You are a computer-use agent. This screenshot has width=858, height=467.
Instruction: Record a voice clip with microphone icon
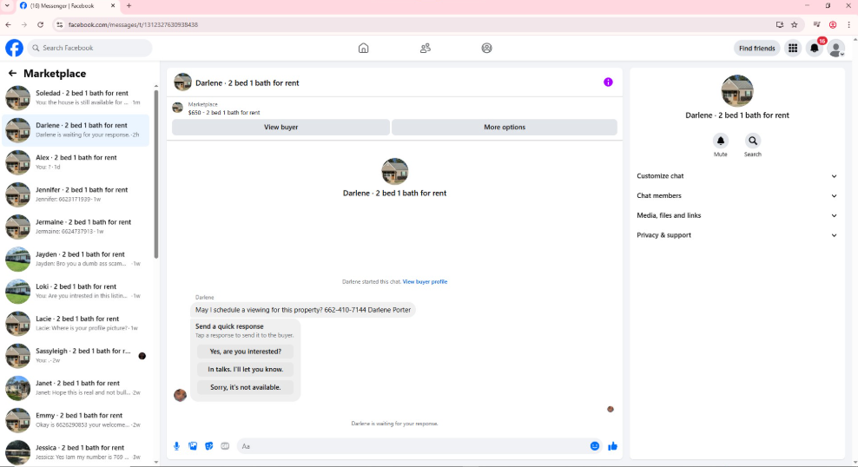(176, 446)
